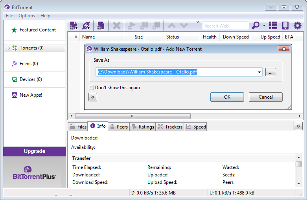Click left arrow of horizontal scrollbar
The image size is (307, 200).
[71, 116]
